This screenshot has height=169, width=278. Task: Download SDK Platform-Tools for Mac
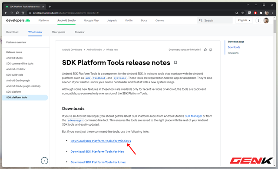pos(97,152)
